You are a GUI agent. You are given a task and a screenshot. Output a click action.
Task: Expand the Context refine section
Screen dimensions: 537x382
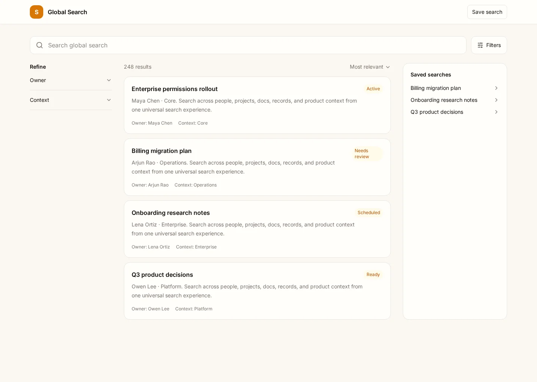pyautogui.click(x=71, y=100)
